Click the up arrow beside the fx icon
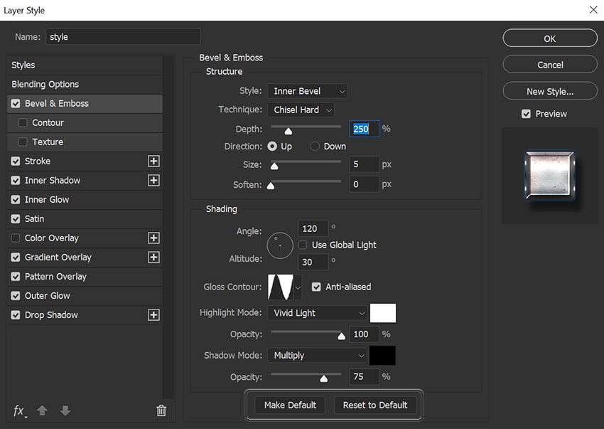604x429 pixels. 42,411
